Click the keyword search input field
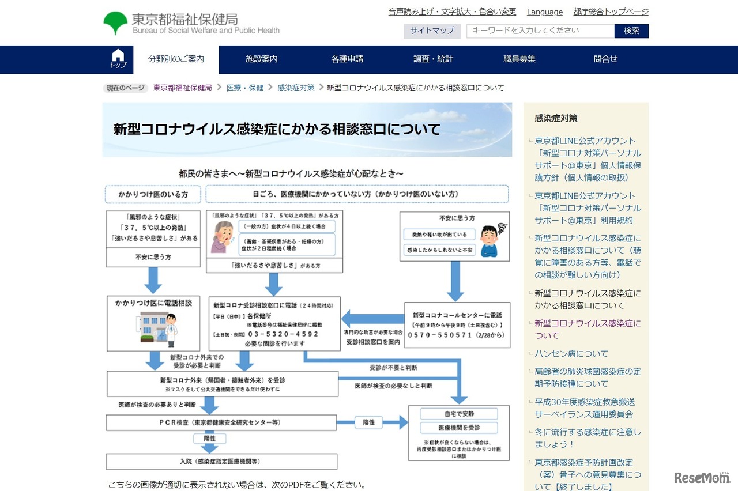 click(539, 31)
